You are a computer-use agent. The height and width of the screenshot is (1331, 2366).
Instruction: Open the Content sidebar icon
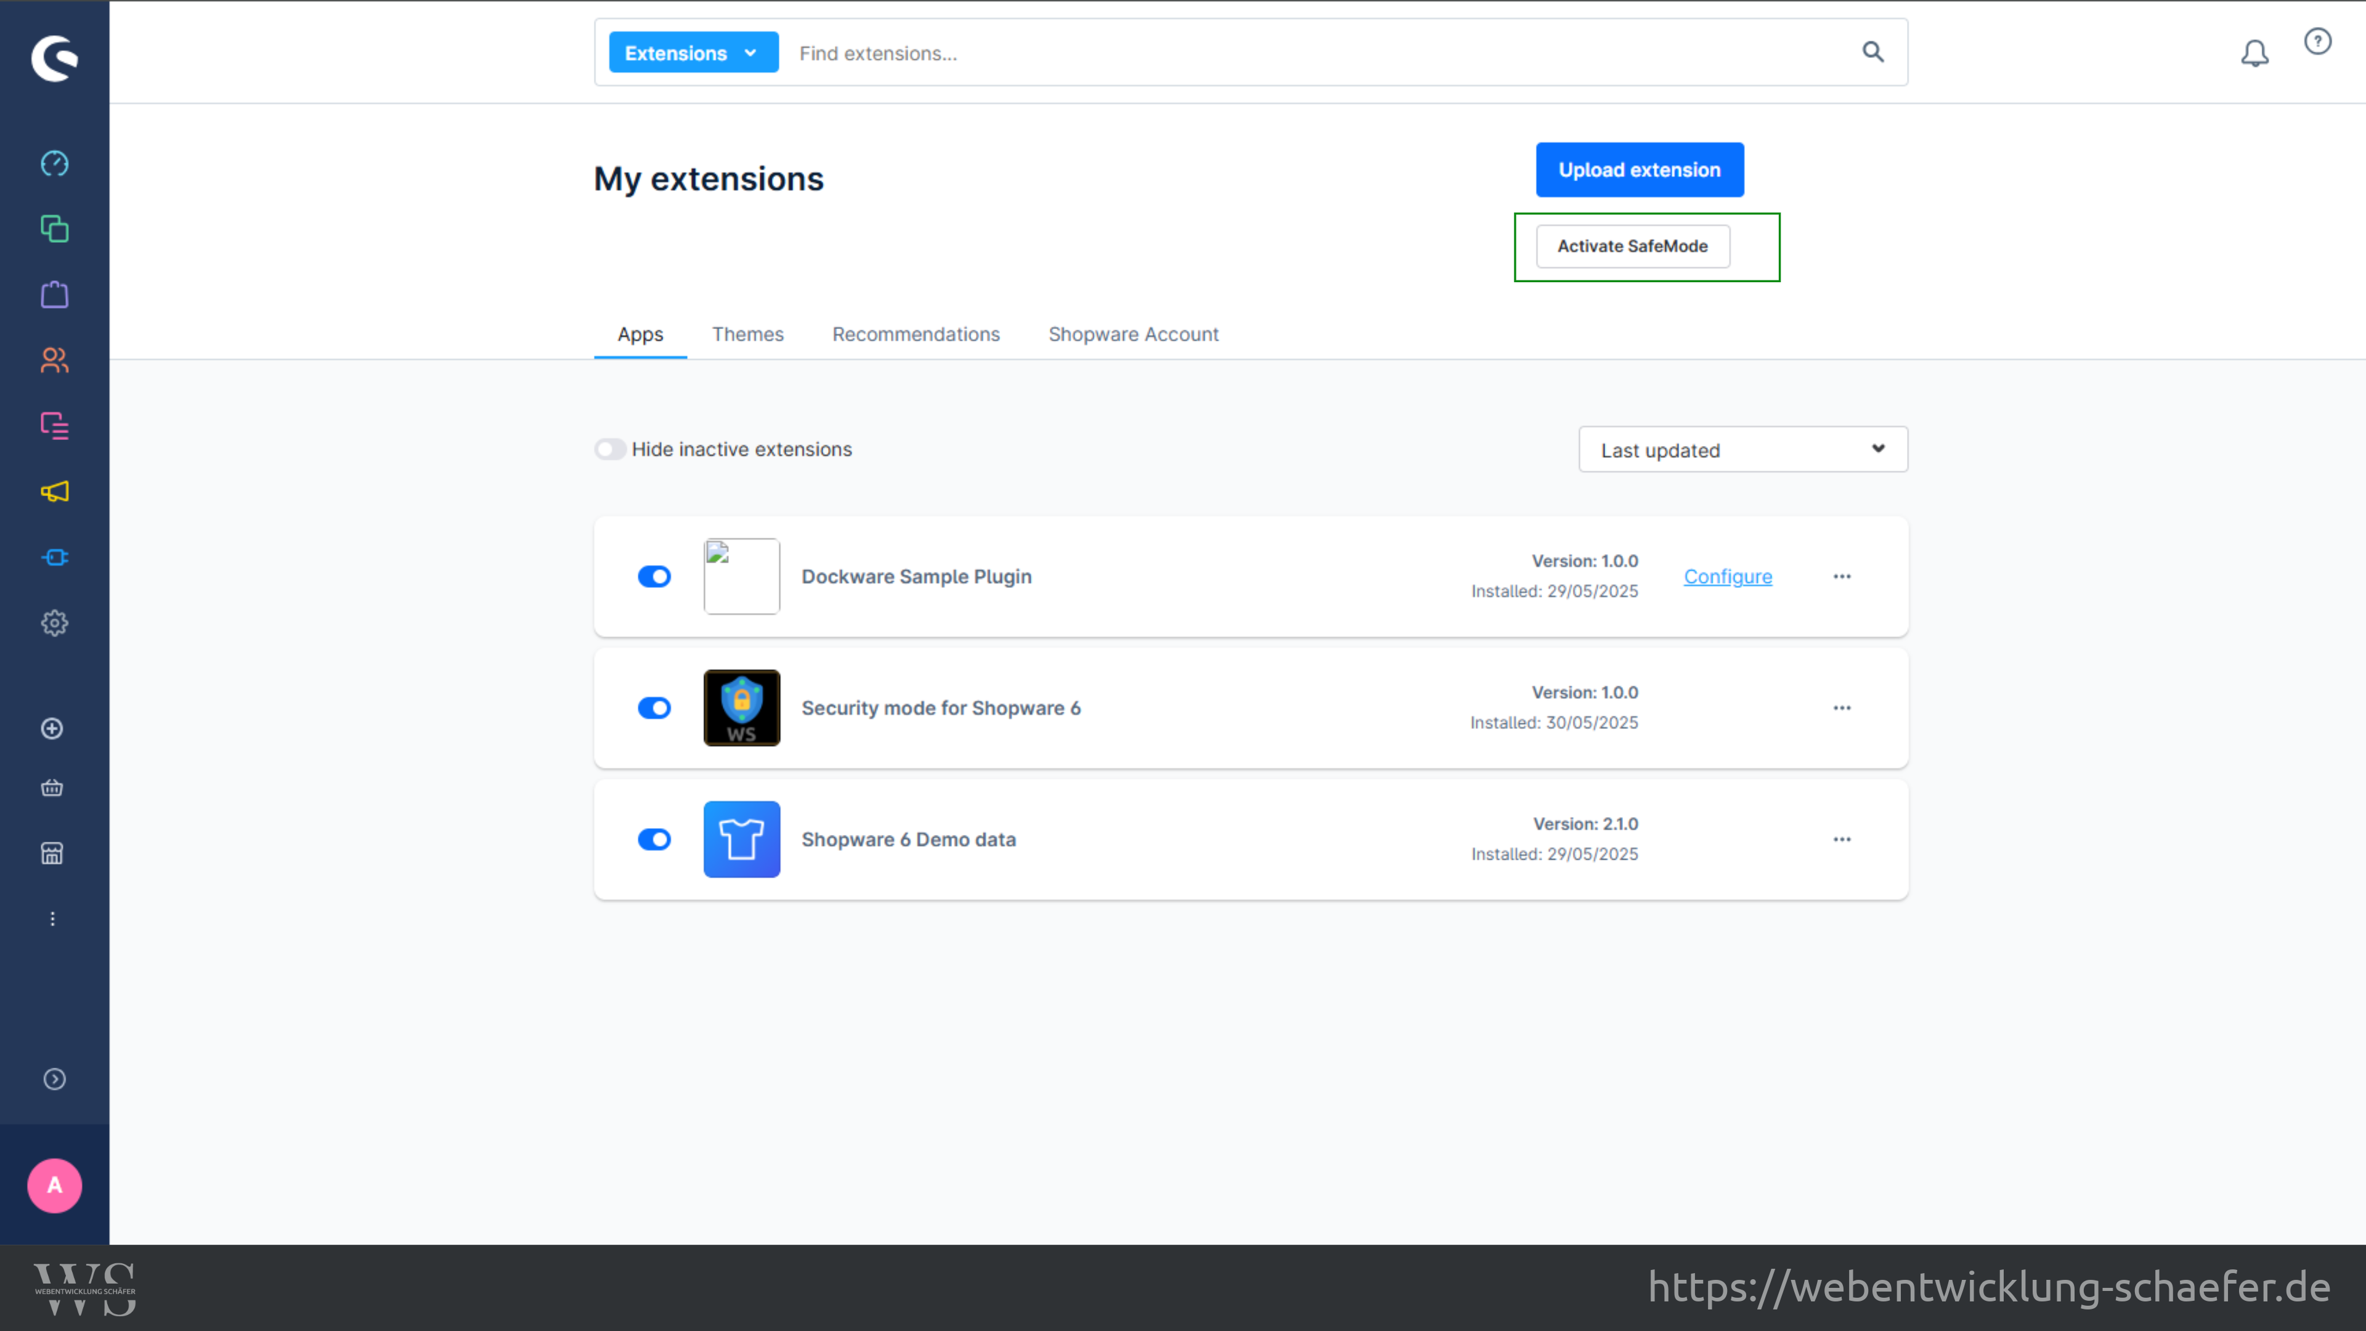[55, 426]
